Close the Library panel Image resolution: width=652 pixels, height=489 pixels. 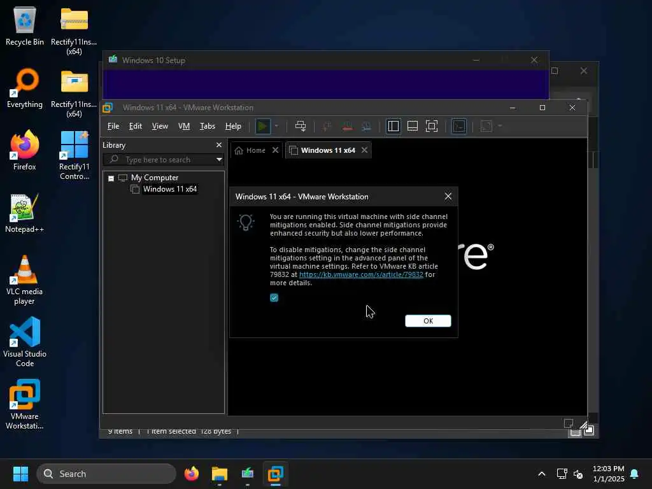[x=219, y=145]
